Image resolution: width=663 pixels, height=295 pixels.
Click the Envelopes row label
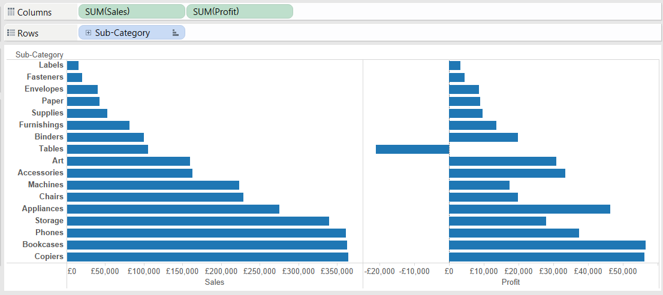coord(44,89)
